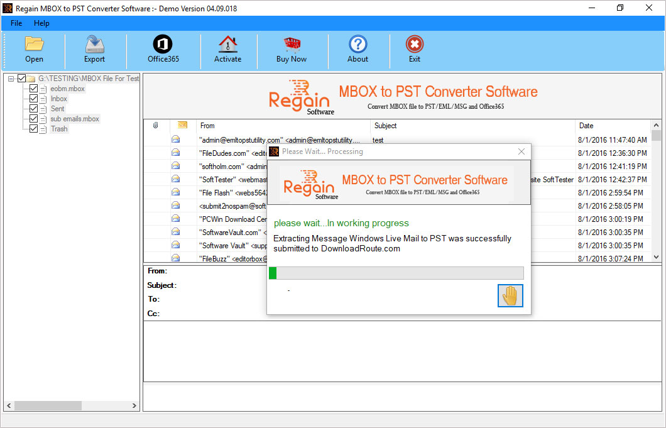This screenshot has width=666, height=428.
Task: Collapse the G:\TESTING tree node
Action: [11, 79]
